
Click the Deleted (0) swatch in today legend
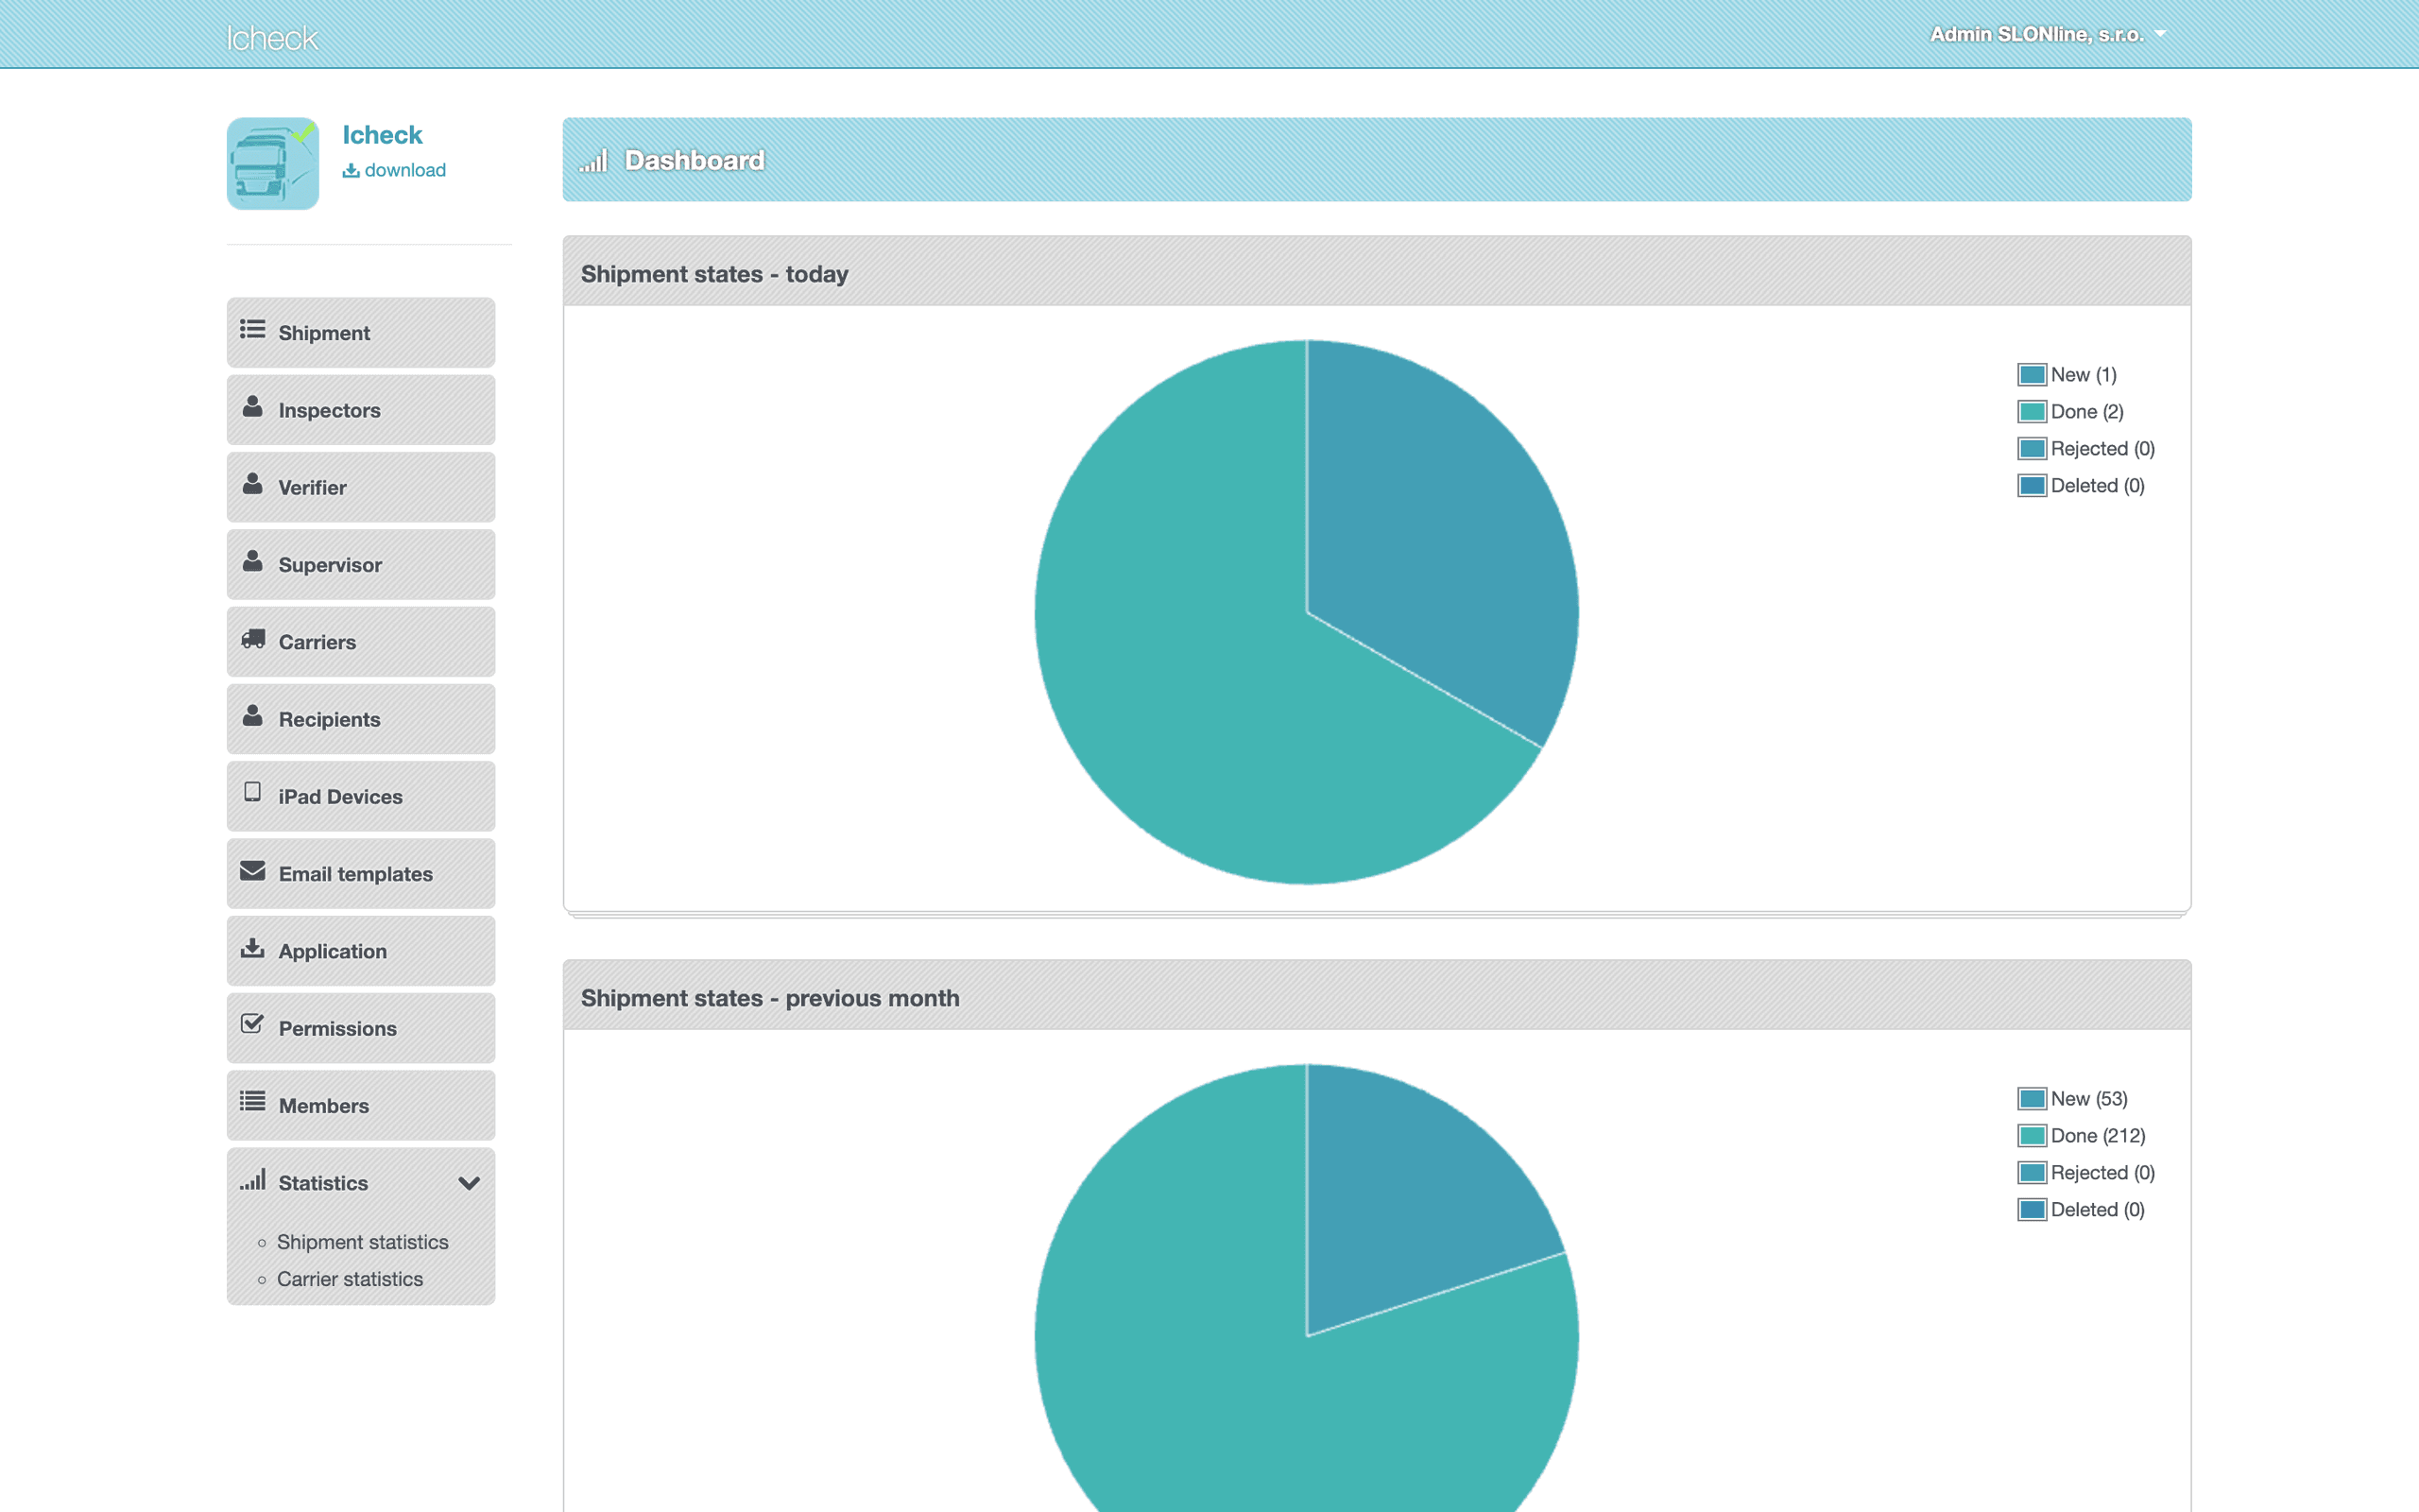click(x=2033, y=486)
